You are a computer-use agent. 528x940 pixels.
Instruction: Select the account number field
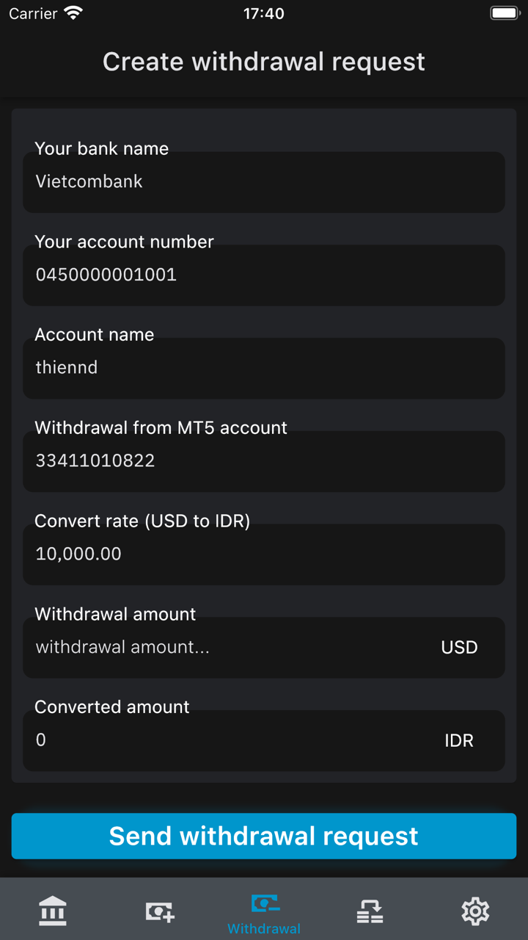264,275
